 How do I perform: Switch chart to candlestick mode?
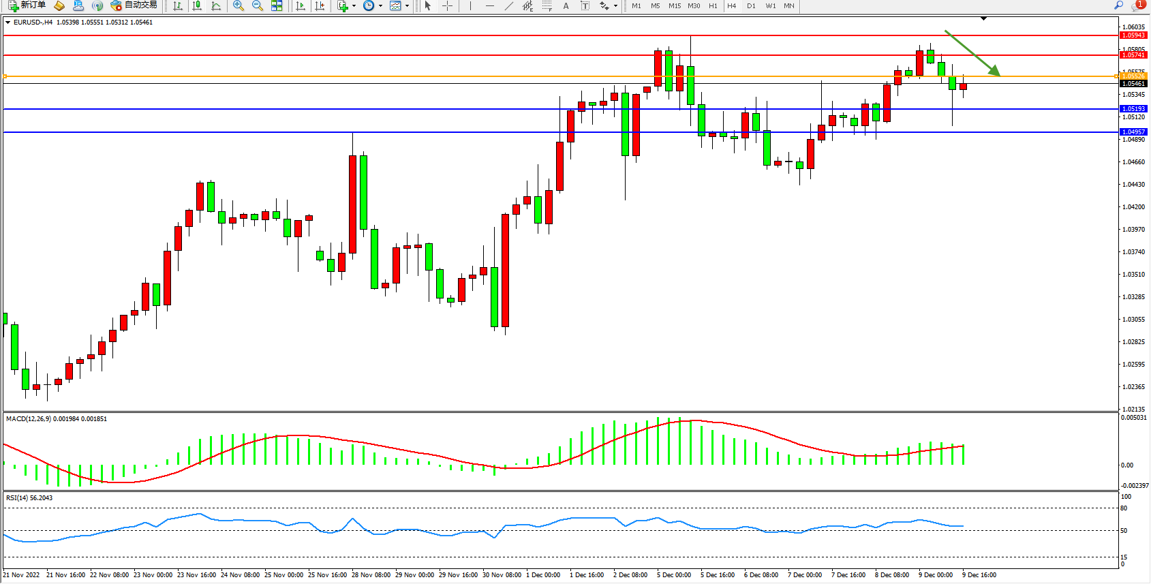click(197, 5)
